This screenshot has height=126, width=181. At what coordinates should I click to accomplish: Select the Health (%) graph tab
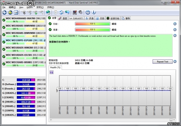(55, 68)
